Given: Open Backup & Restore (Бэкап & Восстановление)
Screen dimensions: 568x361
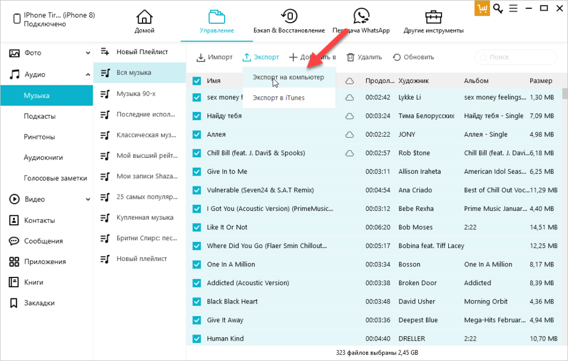Looking at the screenshot, I should point(288,17).
